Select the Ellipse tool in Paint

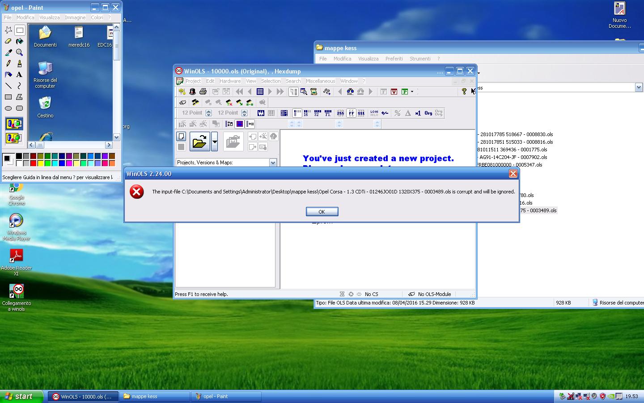[8, 108]
